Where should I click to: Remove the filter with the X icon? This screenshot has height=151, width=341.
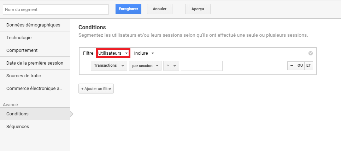[311, 53]
